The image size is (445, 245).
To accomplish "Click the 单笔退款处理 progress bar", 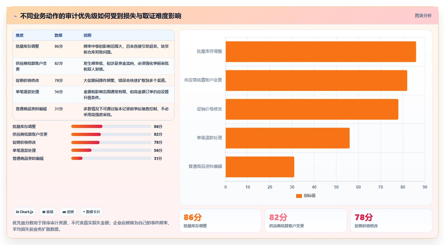I will 111,150.
